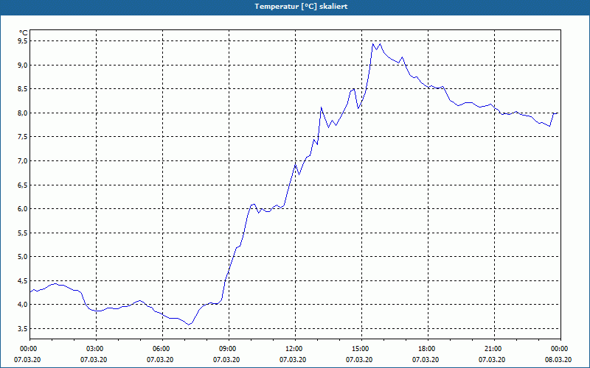Click the "4,0" y-axis tick label
The width and height of the screenshot is (590, 368).
coord(23,305)
